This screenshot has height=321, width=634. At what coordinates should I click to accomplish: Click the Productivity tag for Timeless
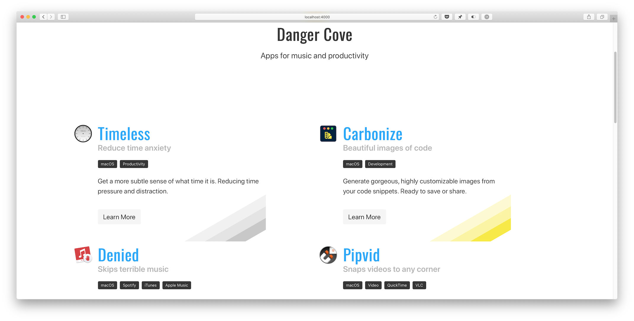coord(134,164)
